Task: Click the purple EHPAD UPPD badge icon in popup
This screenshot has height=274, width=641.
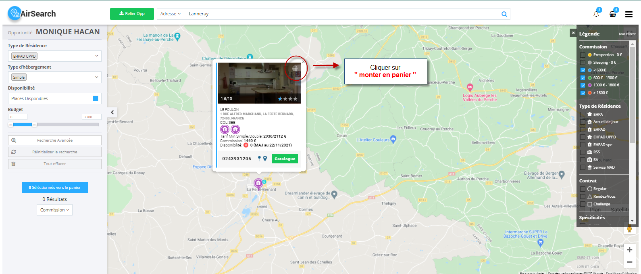Action: click(x=235, y=129)
